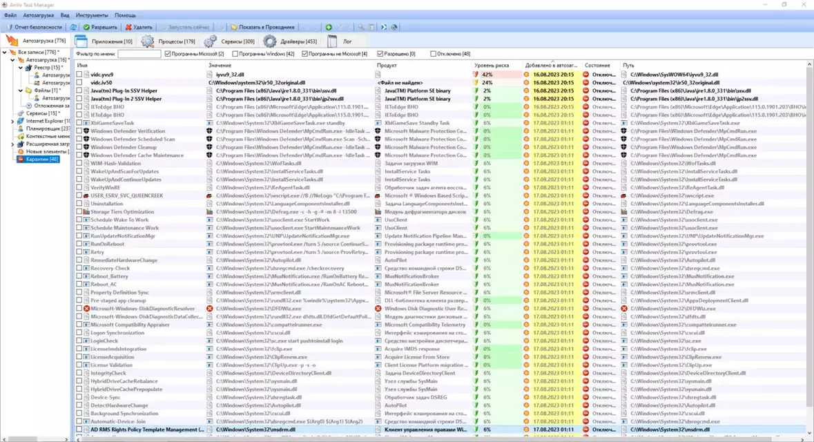
Task: Click the Internet Explorer icon in tree
Action: (20, 121)
